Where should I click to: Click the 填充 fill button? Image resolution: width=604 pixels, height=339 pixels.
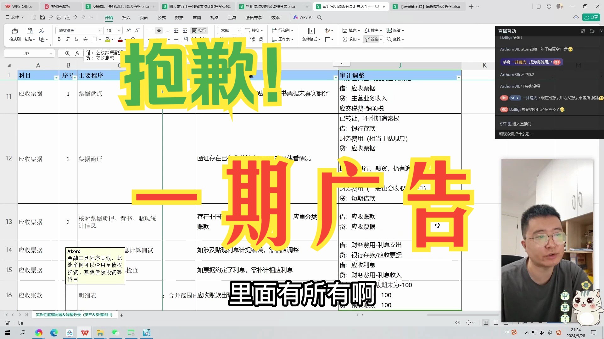(x=351, y=30)
